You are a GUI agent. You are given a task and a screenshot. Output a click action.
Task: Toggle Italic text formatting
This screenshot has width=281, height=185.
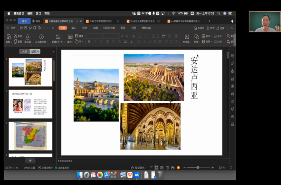[x=95, y=42]
